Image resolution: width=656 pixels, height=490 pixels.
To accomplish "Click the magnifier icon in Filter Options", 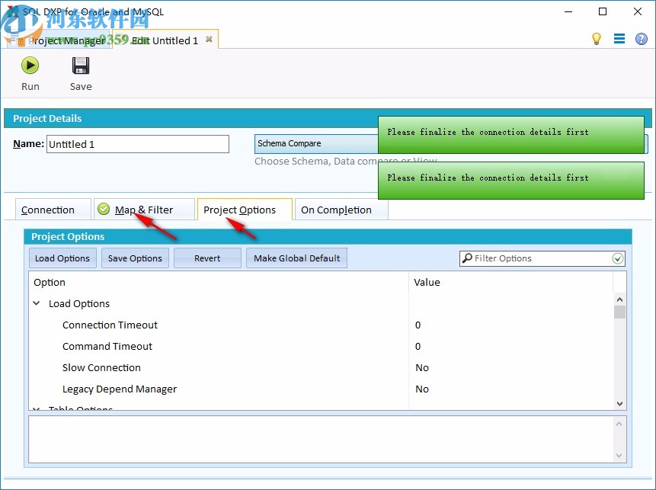I will [466, 258].
